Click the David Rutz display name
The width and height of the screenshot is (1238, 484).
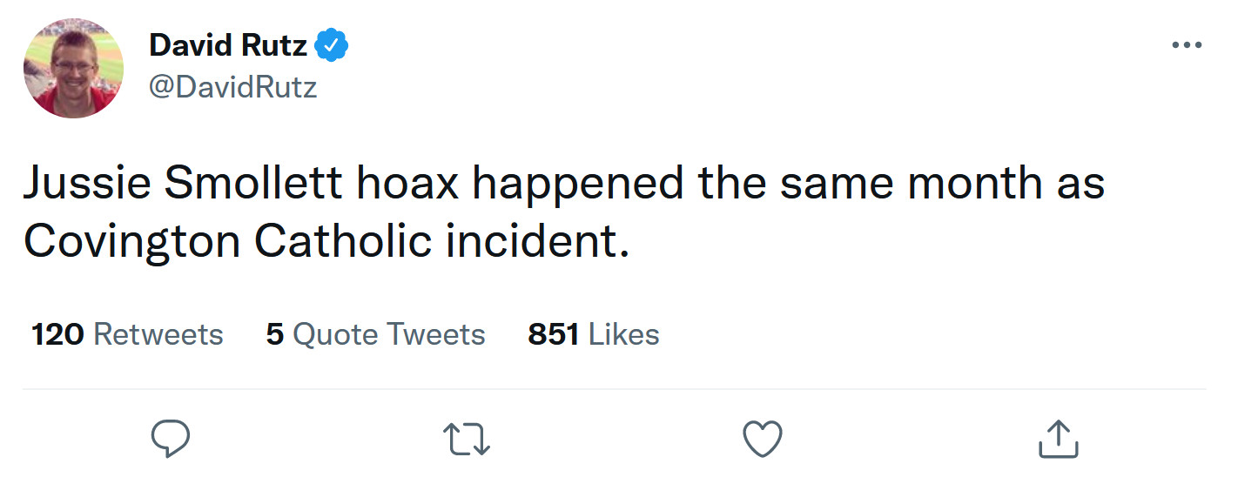(x=228, y=46)
